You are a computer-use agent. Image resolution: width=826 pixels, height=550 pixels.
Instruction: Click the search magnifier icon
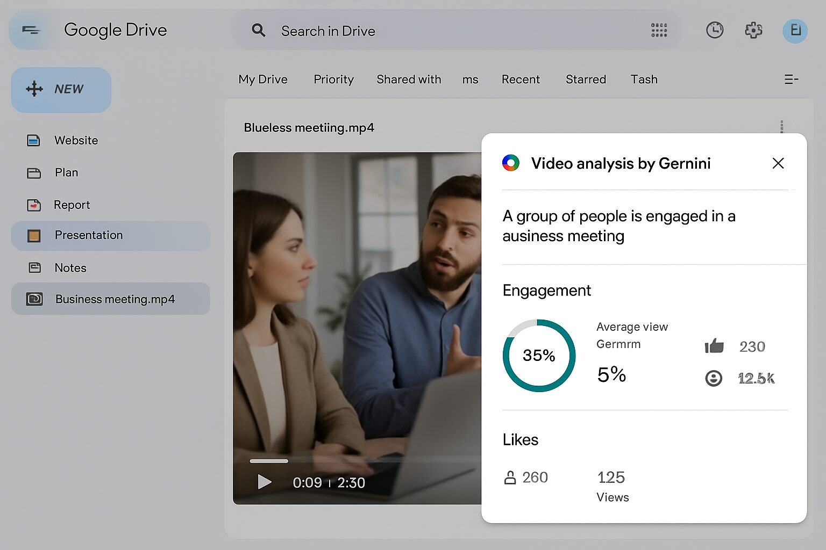click(x=259, y=30)
